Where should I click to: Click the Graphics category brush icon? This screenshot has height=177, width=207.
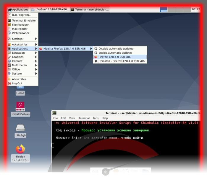[x=9, y=57]
